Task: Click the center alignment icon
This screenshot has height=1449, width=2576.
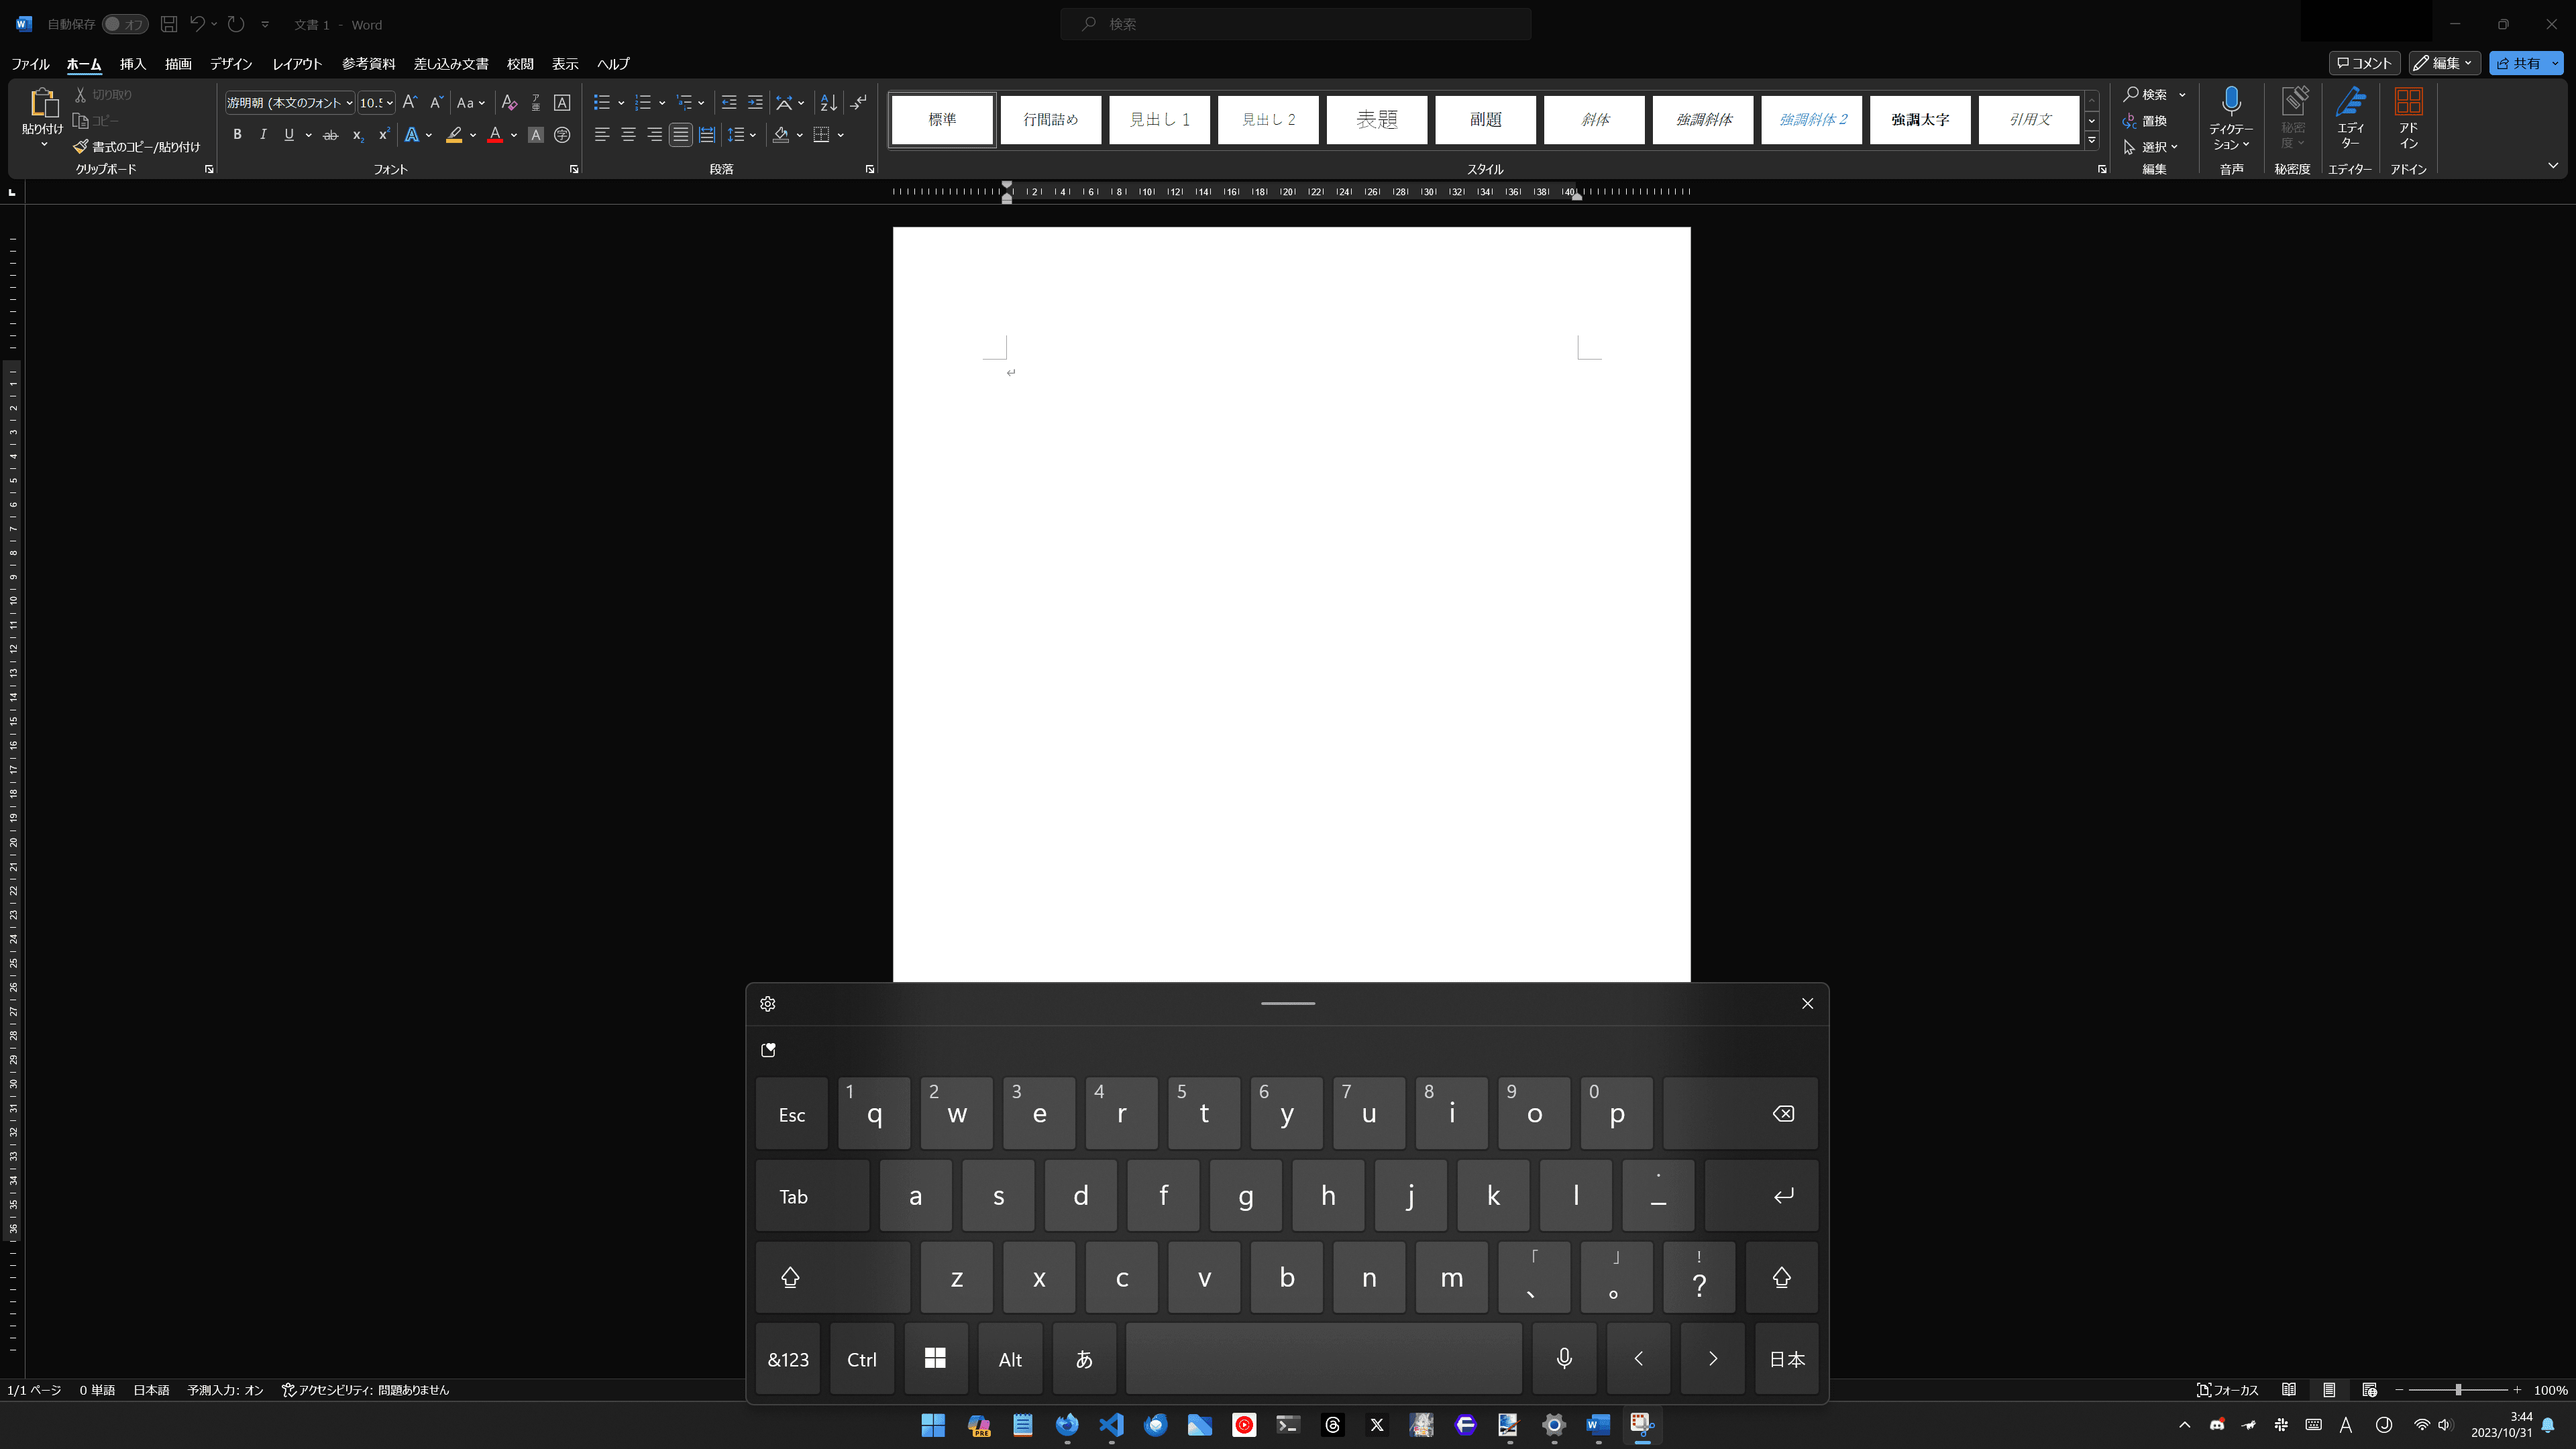Action: [x=628, y=135]
